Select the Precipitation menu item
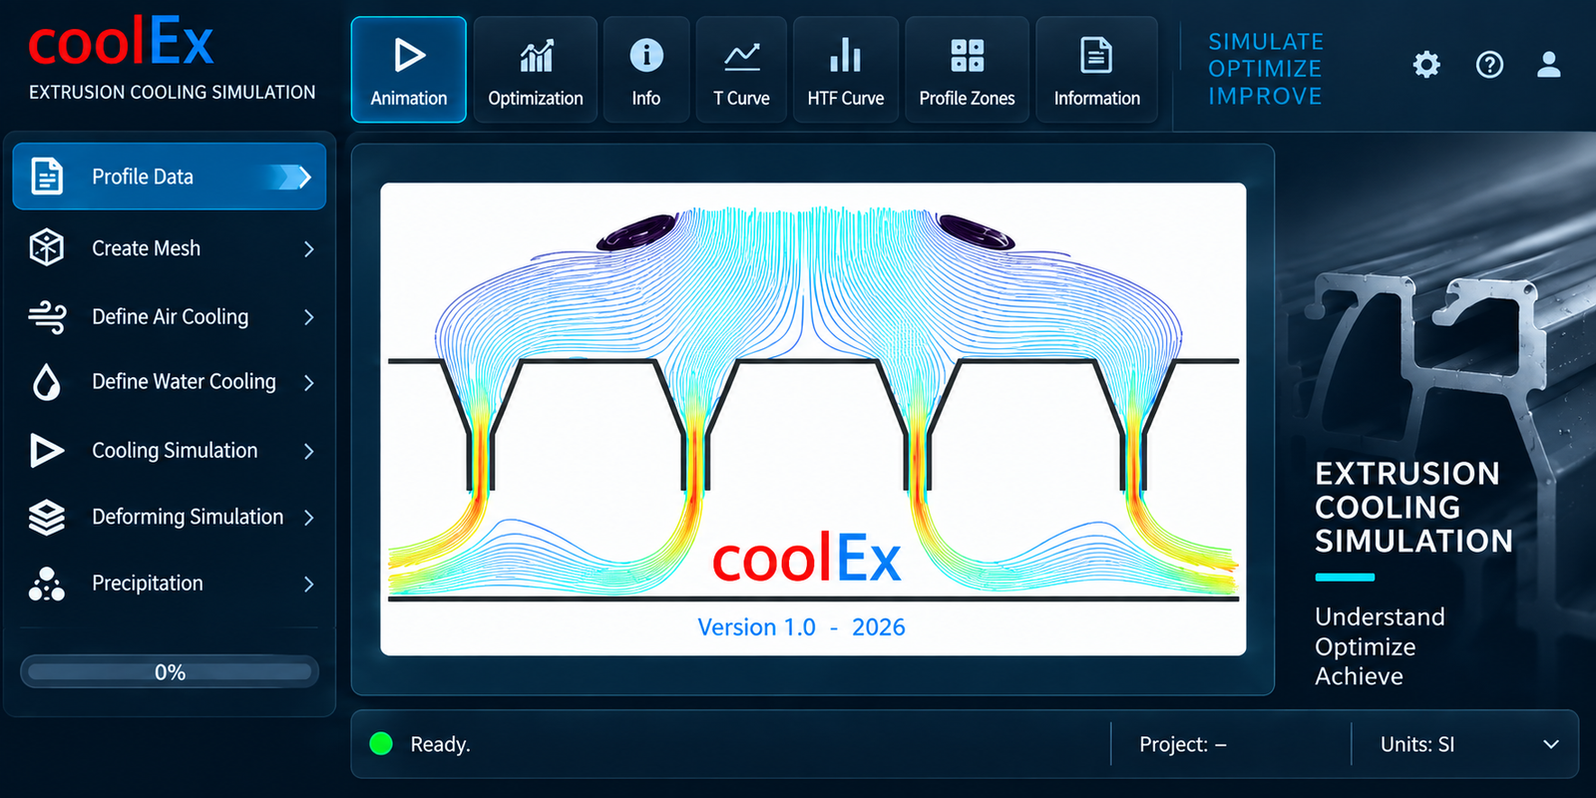Viewport: 1596px width, 798px height. click(170, 584)
